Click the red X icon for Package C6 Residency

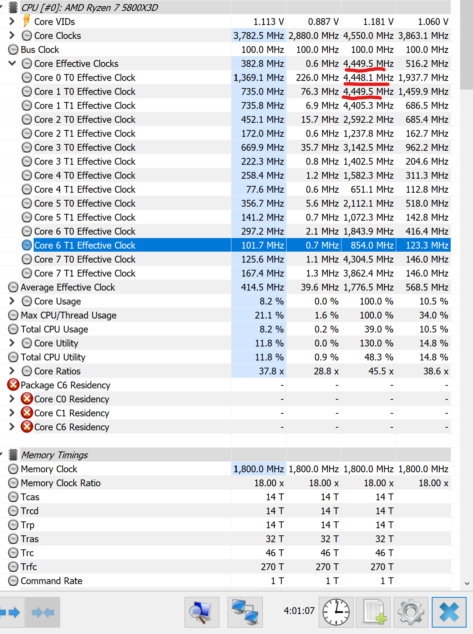click(x=13, y=385)
